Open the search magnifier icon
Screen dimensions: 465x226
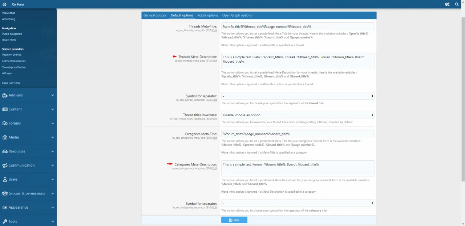tap(457, 4)
